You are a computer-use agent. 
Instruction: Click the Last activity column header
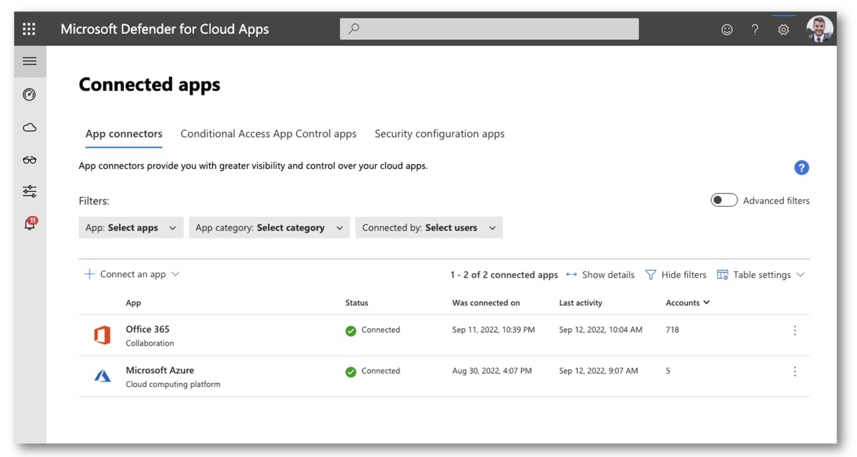click(x=580, y=303)
